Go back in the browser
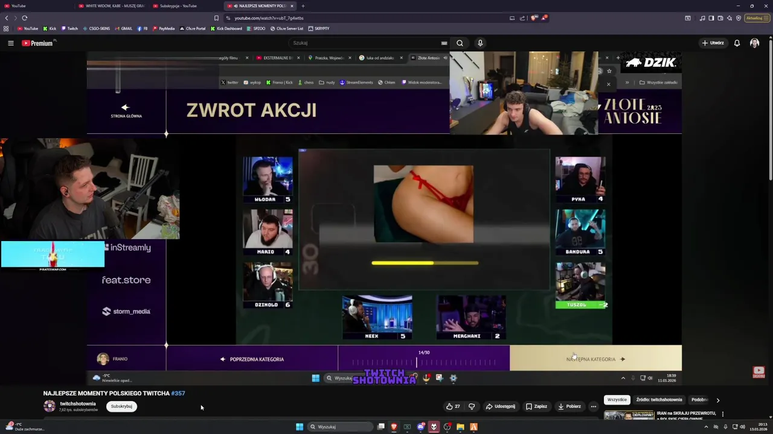The height and width of the screenshot is (434, 773). tap(7, 18)
